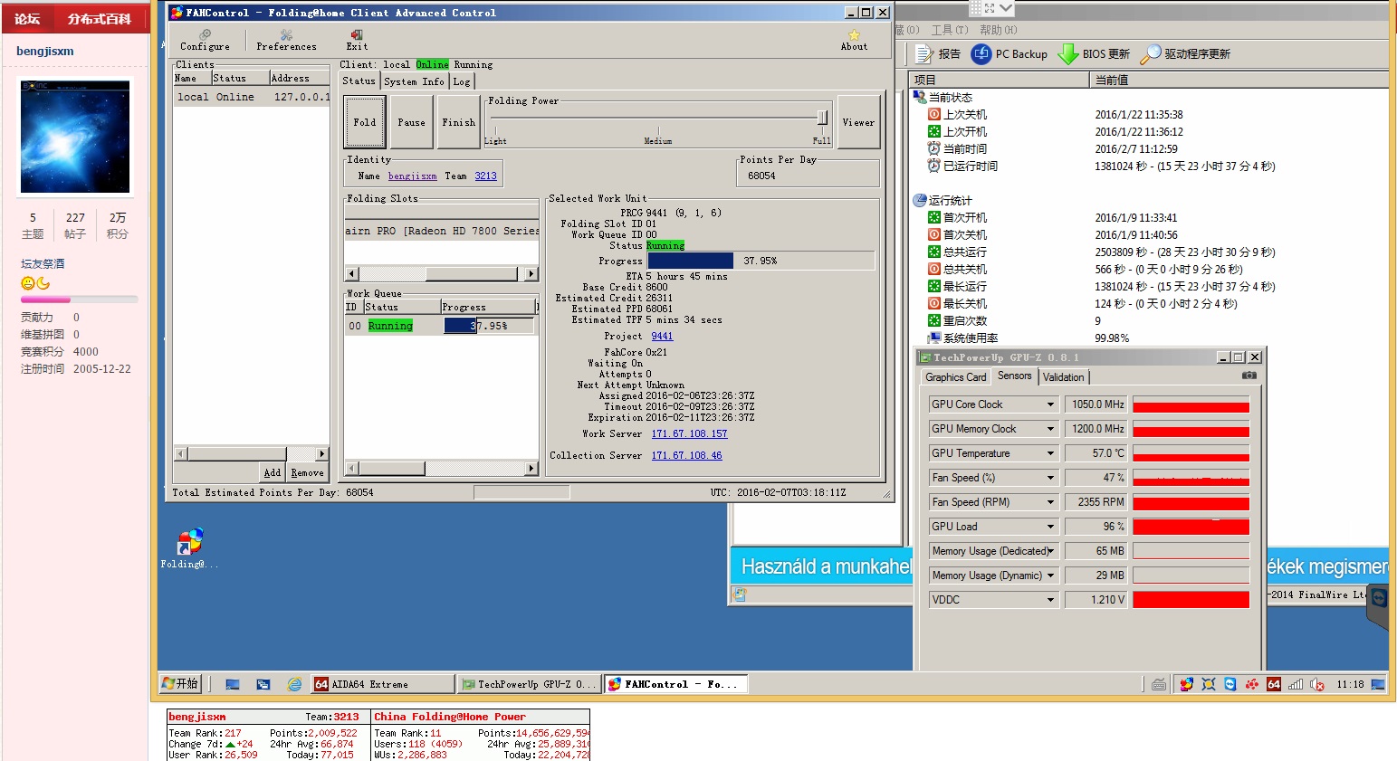Click the Folding Power slider handle
This screenshot has width=1397, height=761.
point(822,118)
